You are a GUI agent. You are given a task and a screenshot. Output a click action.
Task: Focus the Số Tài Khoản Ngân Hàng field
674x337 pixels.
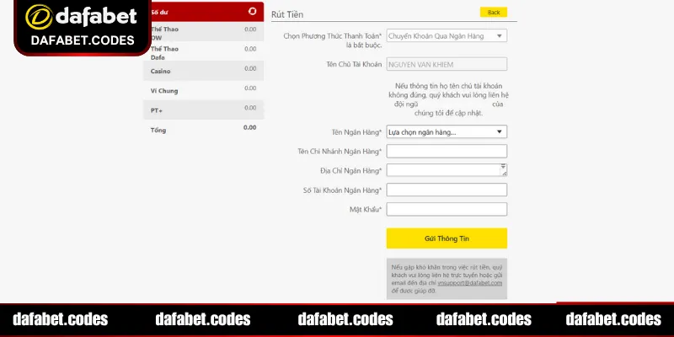pos(446,190)
